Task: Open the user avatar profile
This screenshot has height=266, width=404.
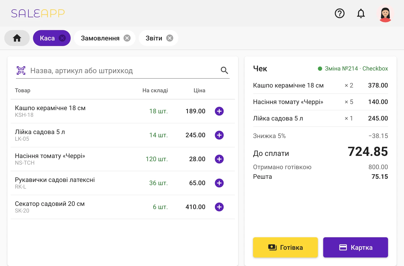Action: [x=385, y=13]
